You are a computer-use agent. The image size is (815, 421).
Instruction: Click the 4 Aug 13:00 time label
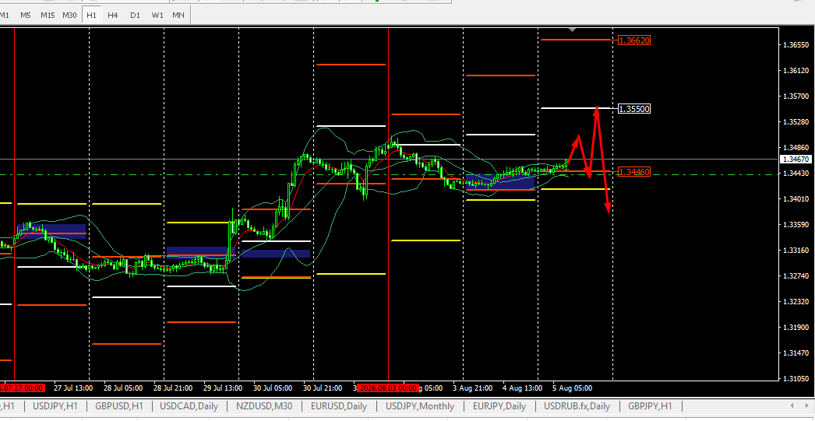pos(522,388)
